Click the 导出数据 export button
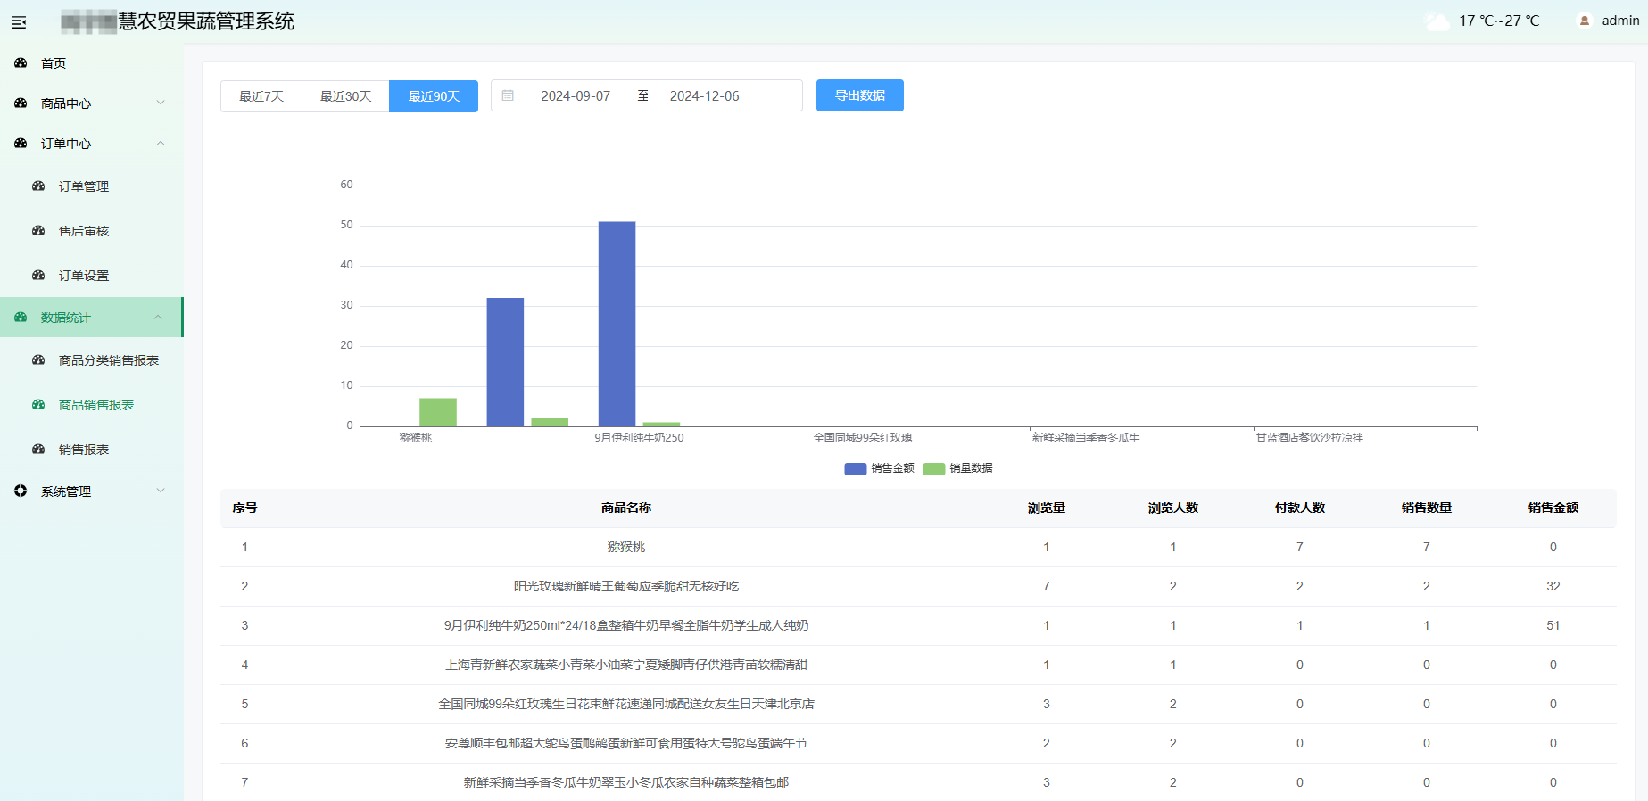Screen dimensions: 1648x801 click(859, 95)
